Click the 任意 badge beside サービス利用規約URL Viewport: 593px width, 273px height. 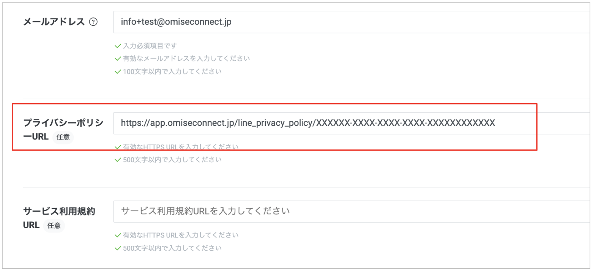(54, 226)
